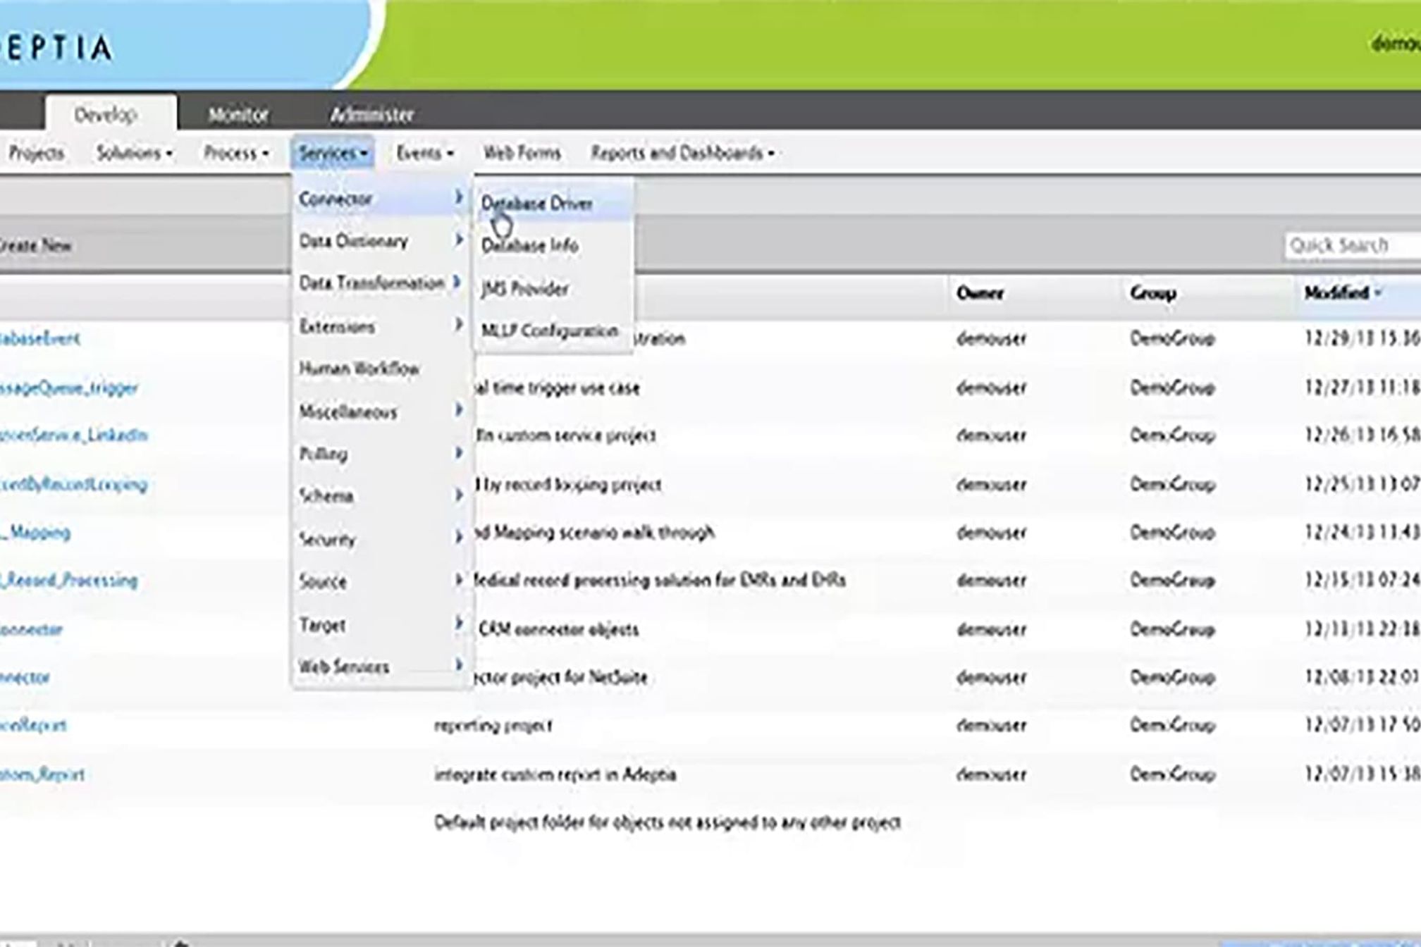This screenshot has height=947, width=1421.
Task: Choose Database Info in the submenu
Action: point(530,246)
